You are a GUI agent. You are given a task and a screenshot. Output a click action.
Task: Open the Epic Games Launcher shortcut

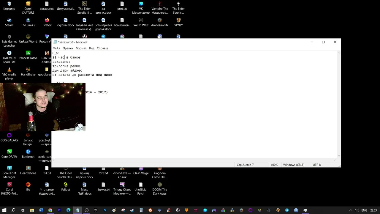pyautogui.click(x=9, y=41)
